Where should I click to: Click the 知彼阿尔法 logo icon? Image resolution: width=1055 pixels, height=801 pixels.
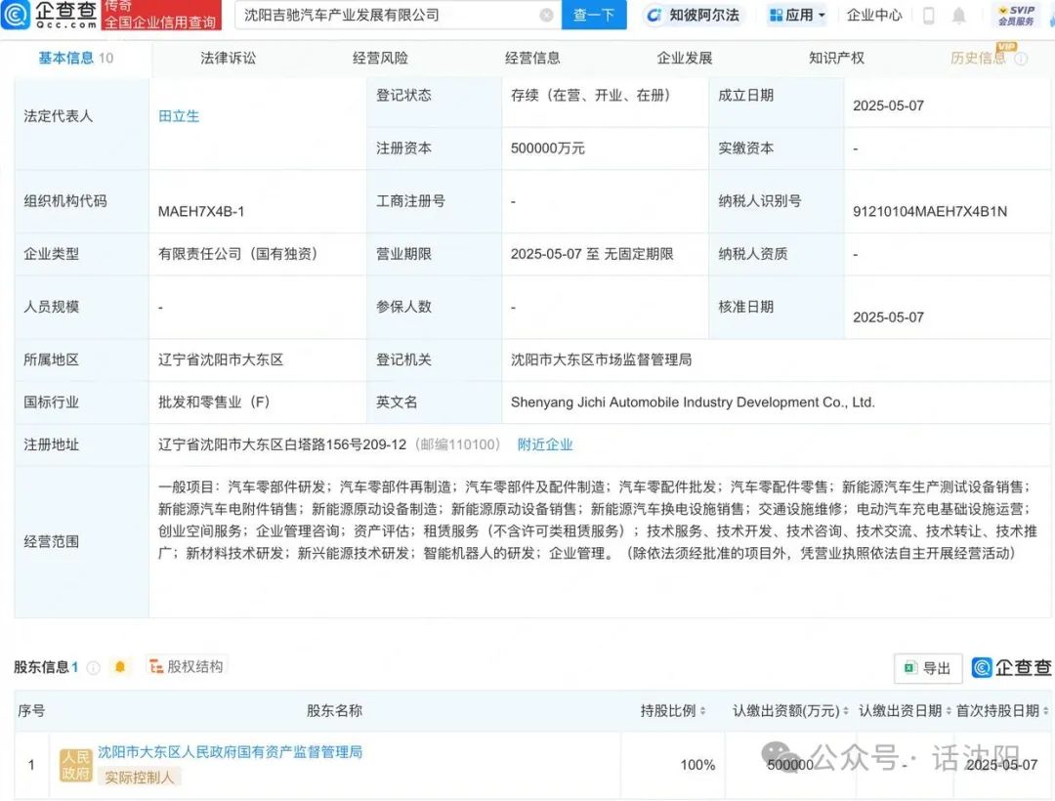(x=654, y=15)
